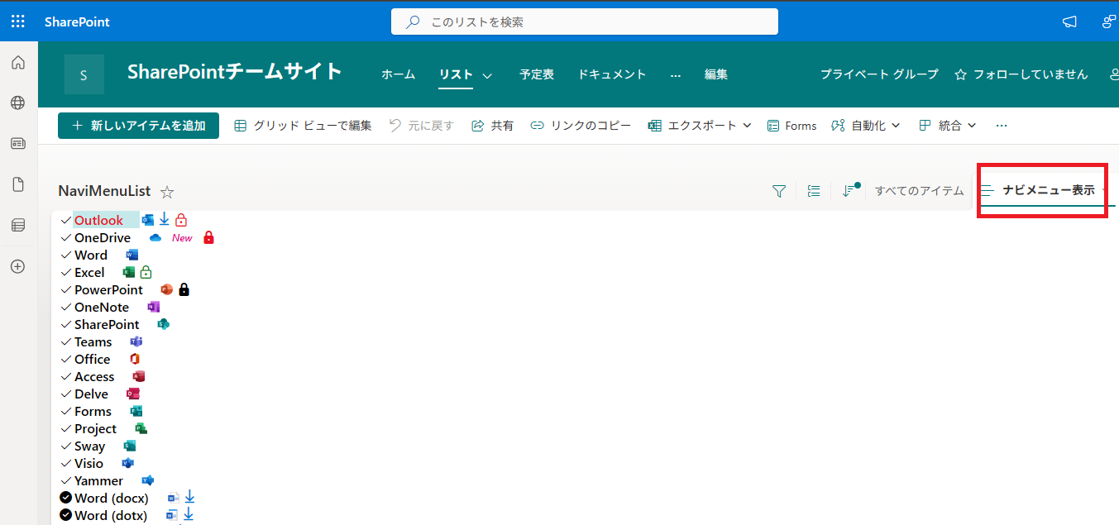1119x525 pixels.
Task: Open the app launcher waffle icon
Action: [18, 21]
